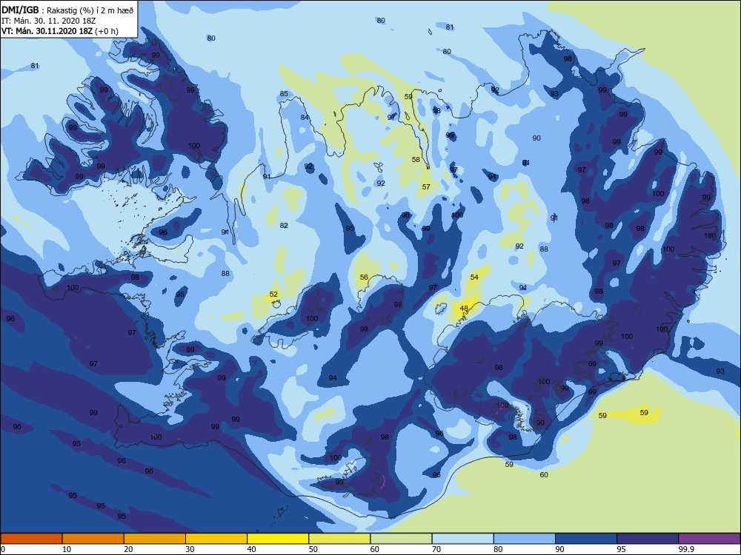This screenshot has width=741, height=555.
Task: Click the 54 humidity value label
Action: 474,277
